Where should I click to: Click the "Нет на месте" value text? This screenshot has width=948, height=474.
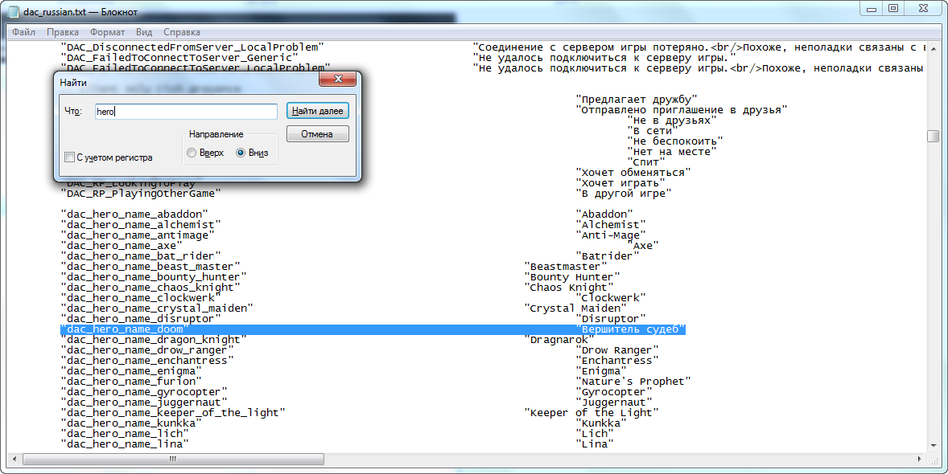(x=672, y=152)
